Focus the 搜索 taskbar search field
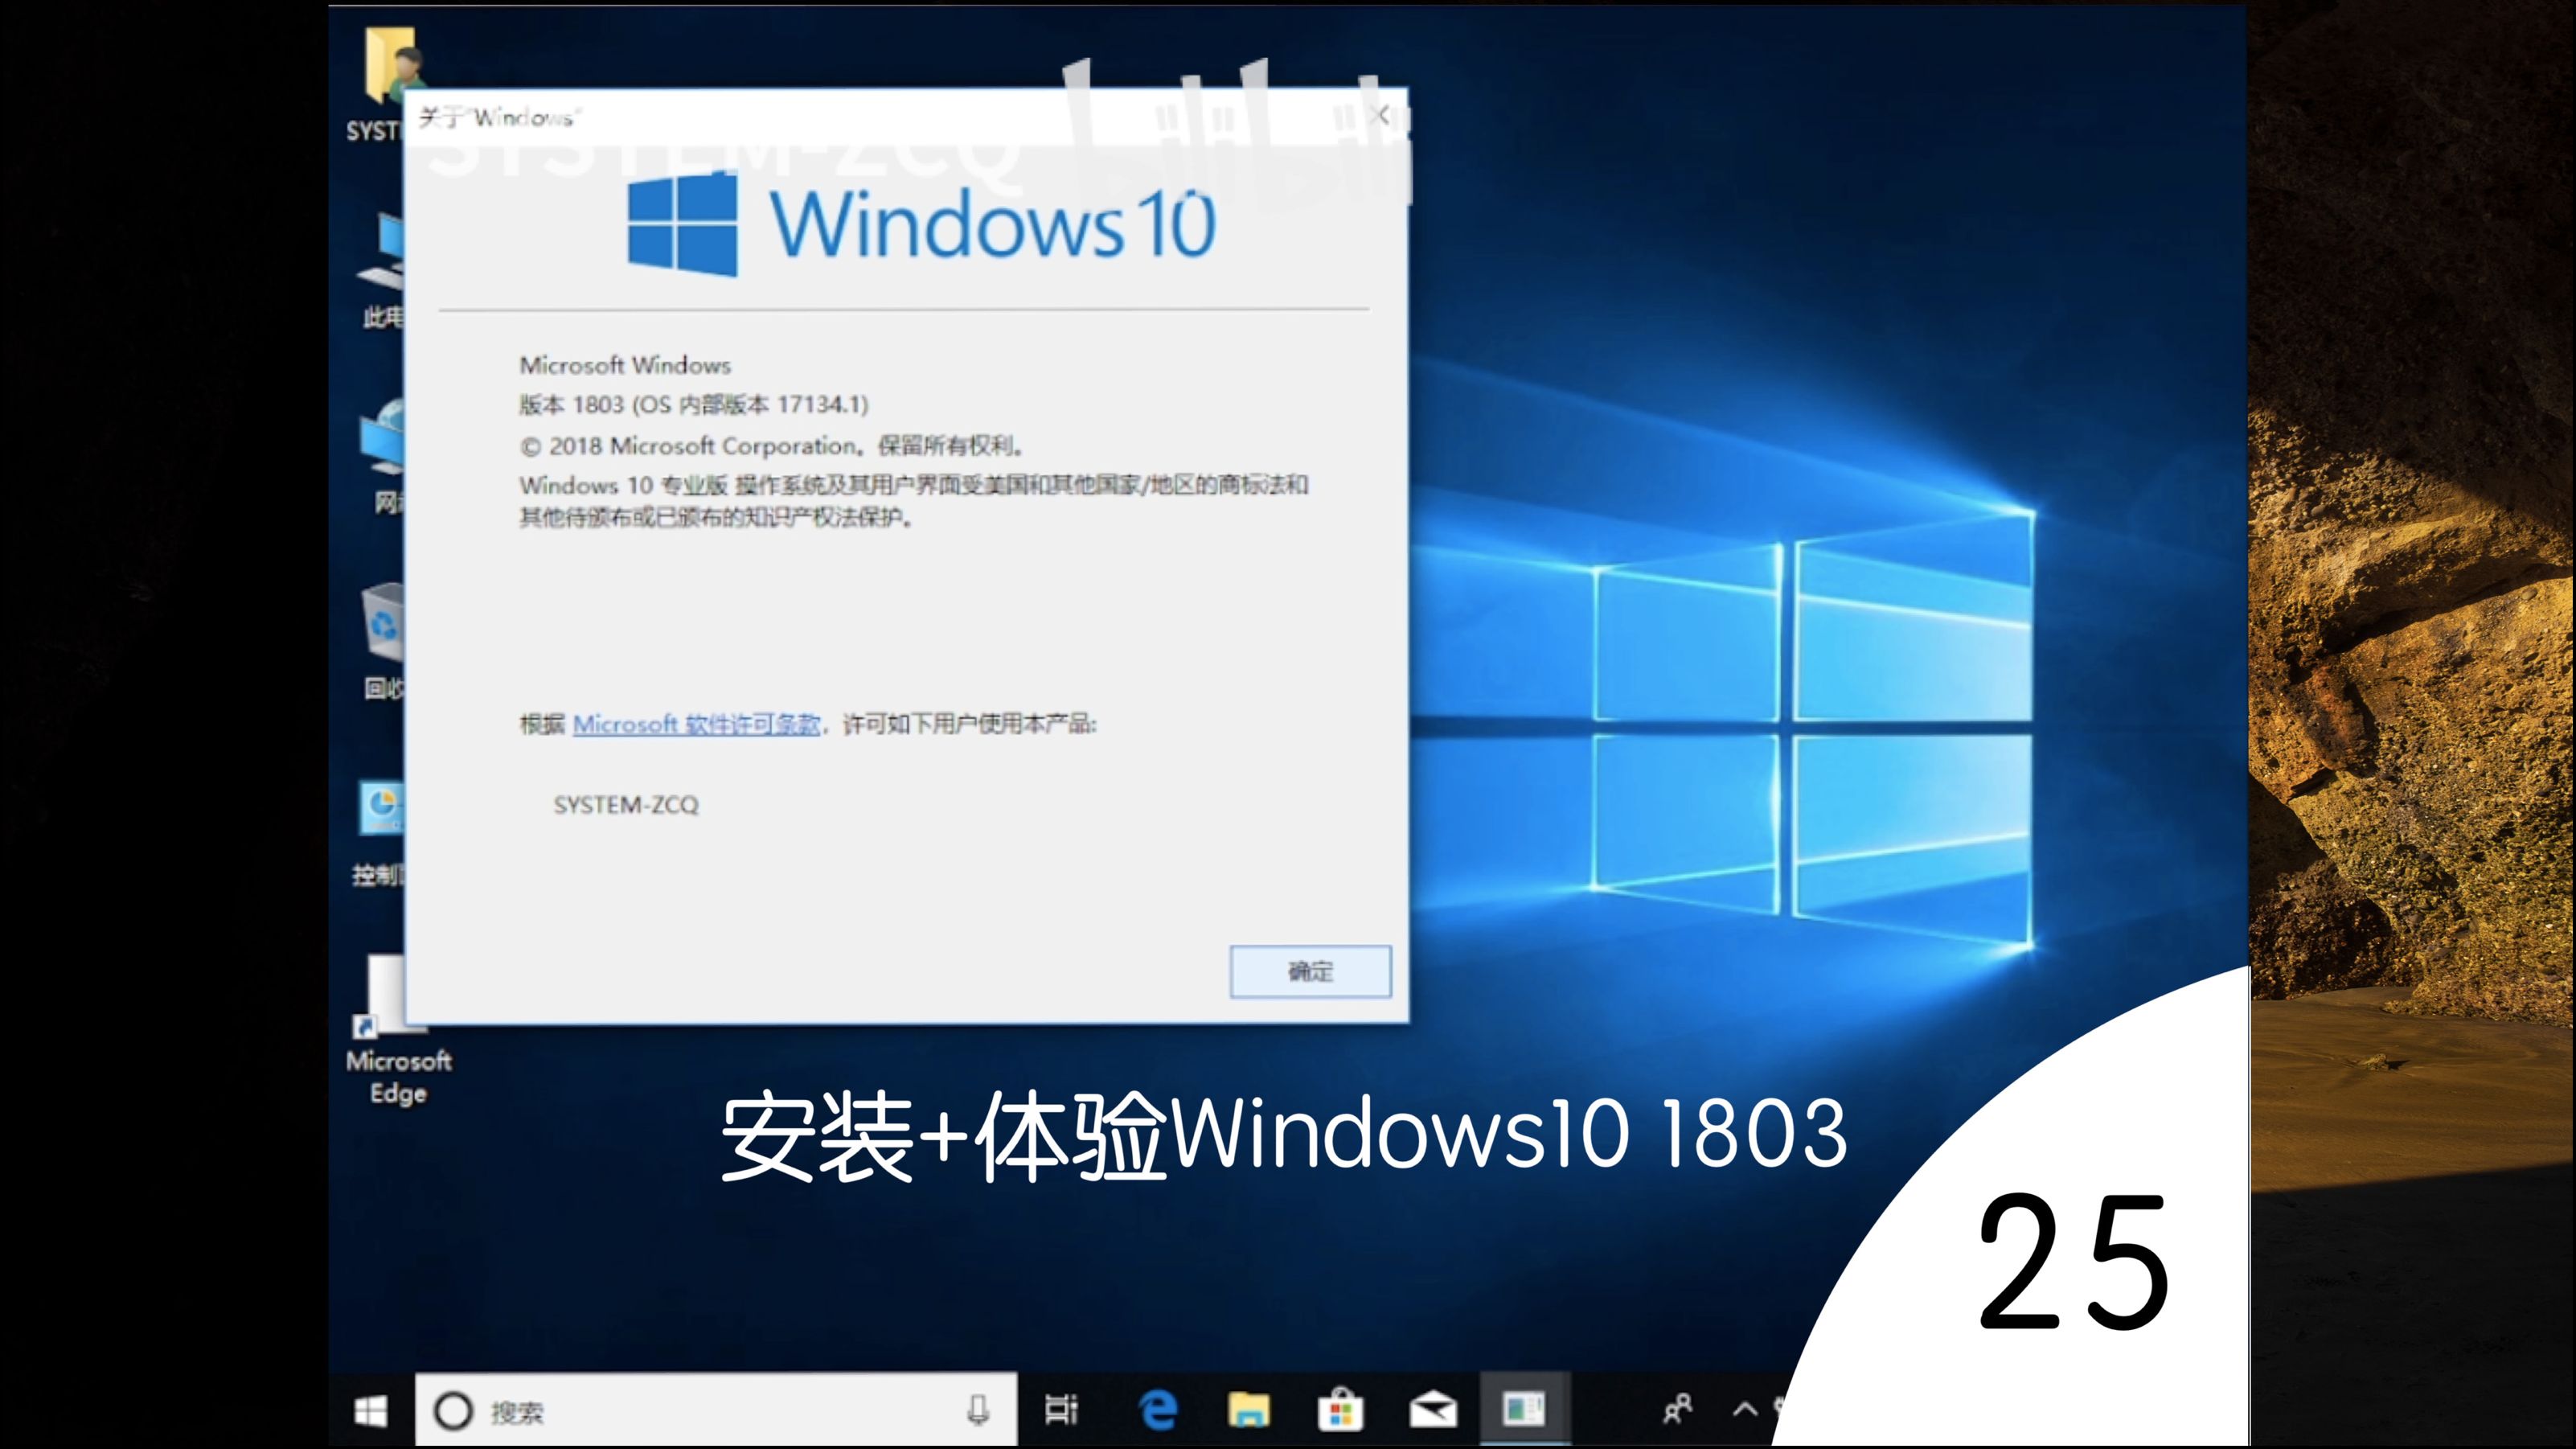The height and width of the screenshot is (1449, 2576). pos(716,1411)
